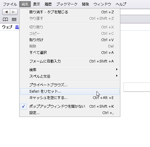Open the ヘルプ menu
The height and width of the screenshot is (147, 150).
(x=121, y=4)
